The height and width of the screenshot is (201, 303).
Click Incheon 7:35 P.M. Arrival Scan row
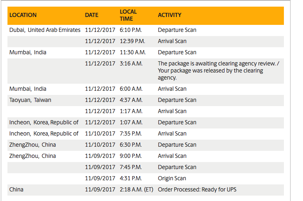(146, 134)
